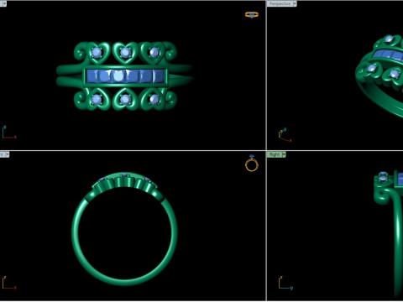The width and height of the screenshot is (403, 302).
Task: Open the bottom-left viewport's dropdown arrow
Action: tap(8, 154)
